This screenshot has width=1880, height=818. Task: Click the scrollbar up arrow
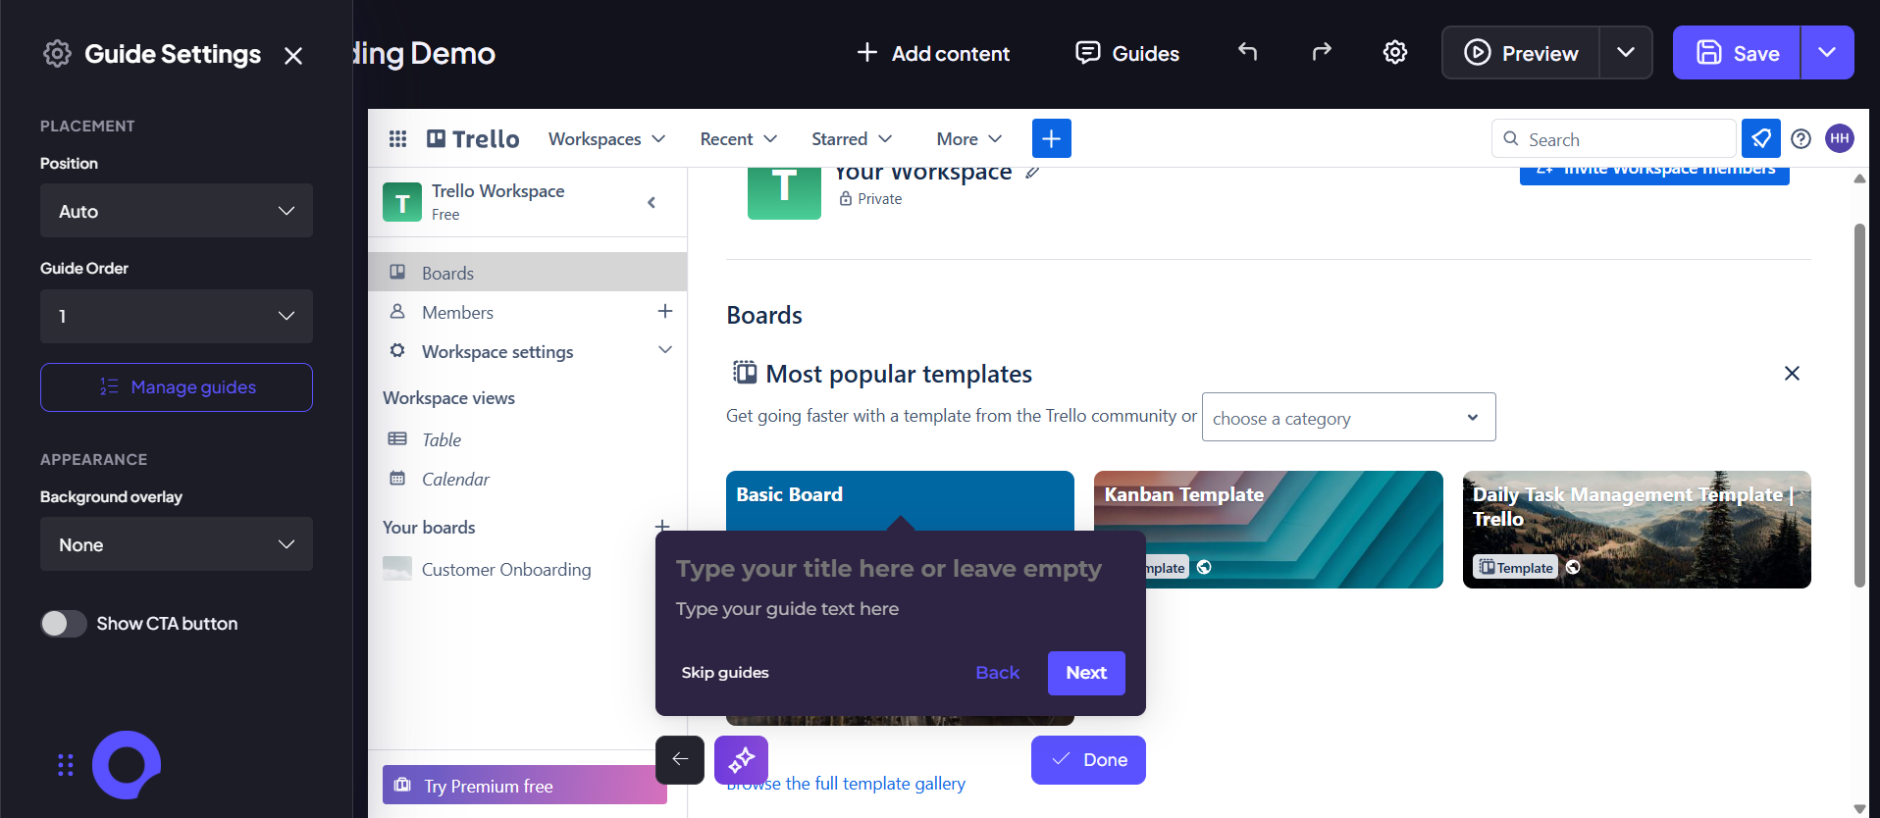coord(1858,179)
